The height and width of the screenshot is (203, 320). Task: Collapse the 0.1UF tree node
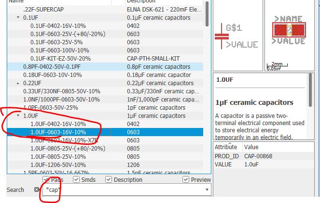pos(18,18)
